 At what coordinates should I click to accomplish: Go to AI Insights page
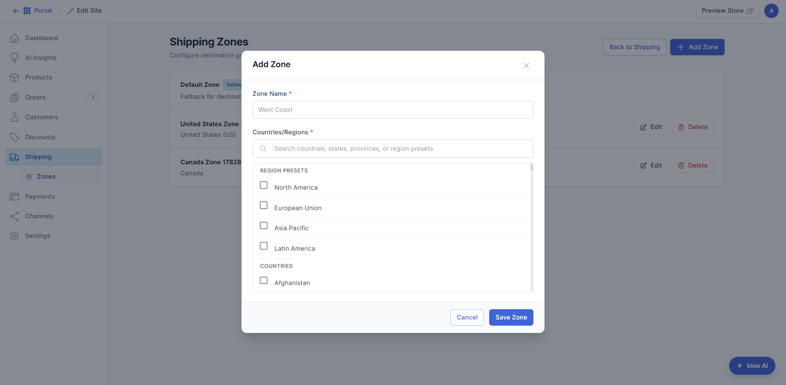54,58
